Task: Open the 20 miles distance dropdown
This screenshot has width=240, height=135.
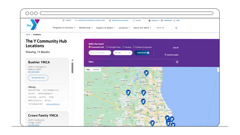Action: pyautogui.click(x=122, y=53)
